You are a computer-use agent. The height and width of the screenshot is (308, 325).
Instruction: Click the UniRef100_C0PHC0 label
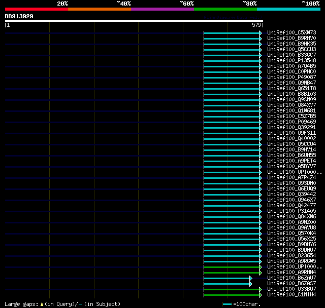coord(291,72)
